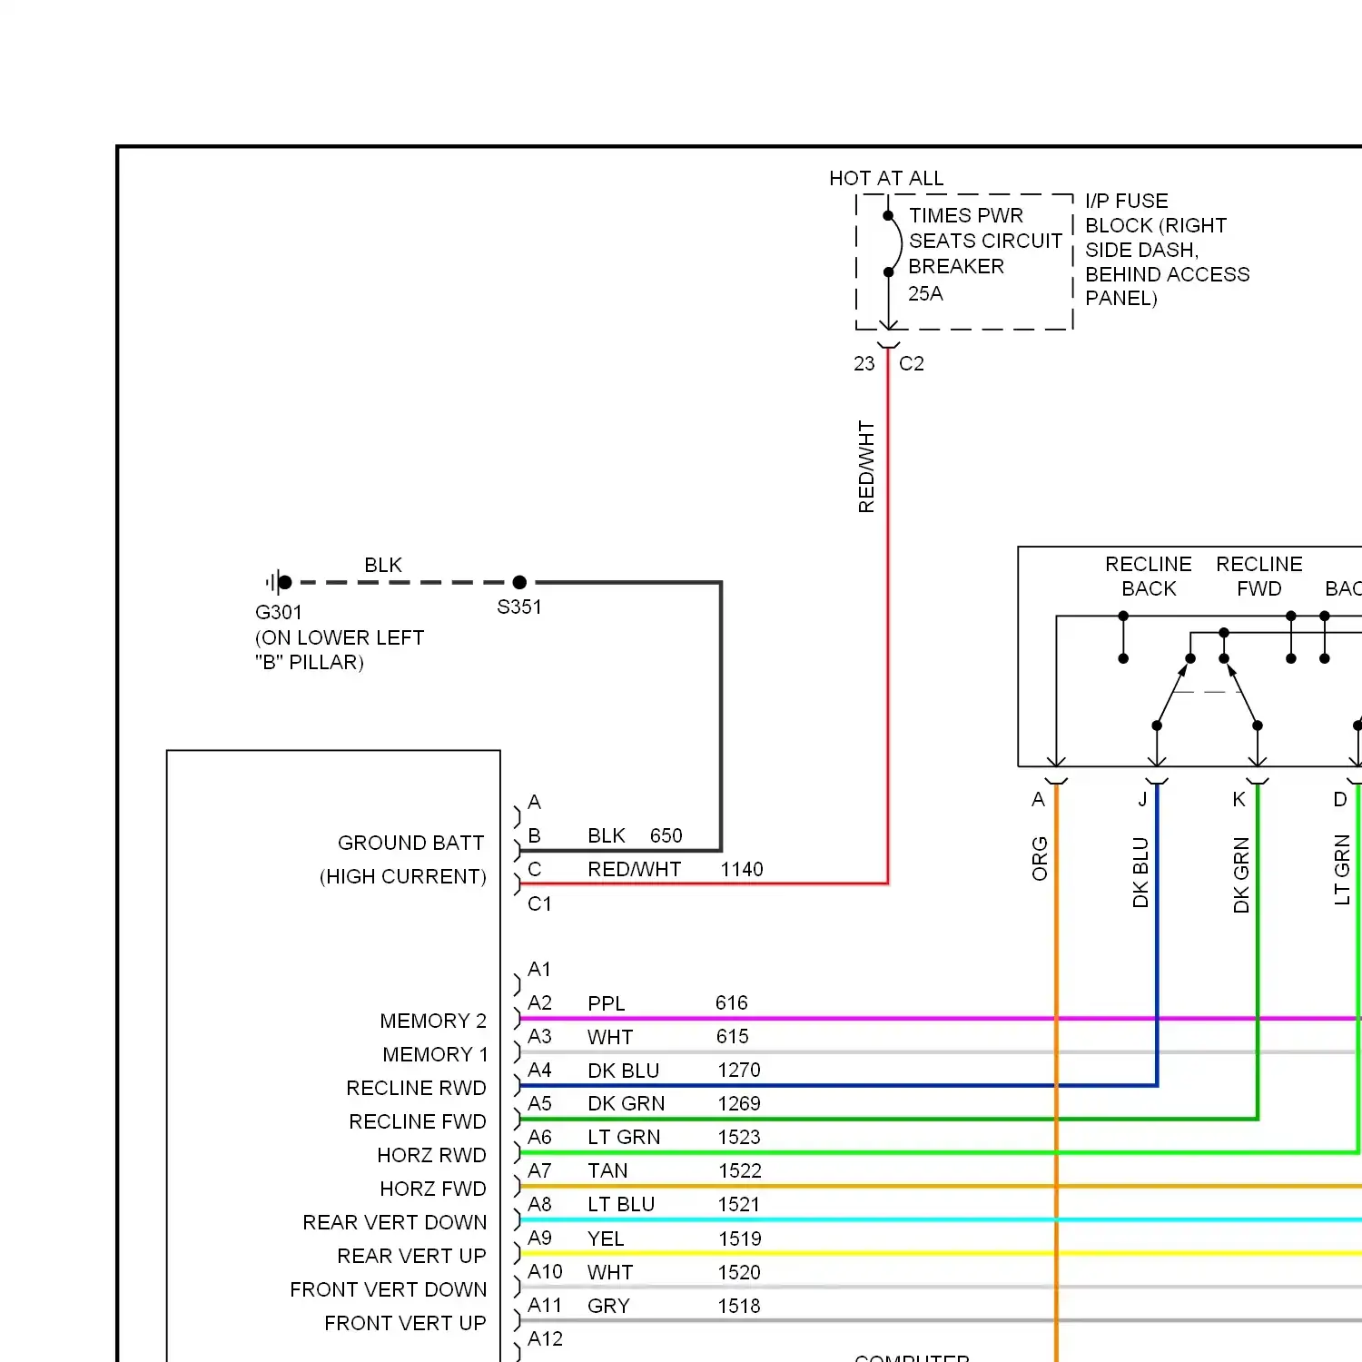The image size is (1362, 1362).
Task: Select the "25A" breaker rating
Action: pos(925,293)
